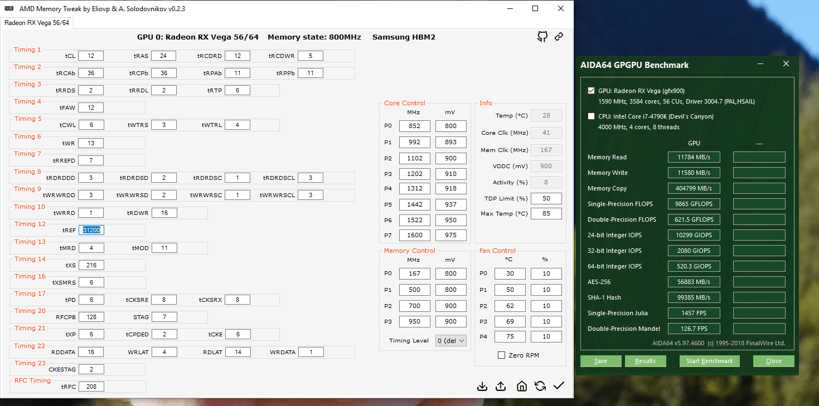
Task: Click the tCL input field
Action: click(91, 56)
